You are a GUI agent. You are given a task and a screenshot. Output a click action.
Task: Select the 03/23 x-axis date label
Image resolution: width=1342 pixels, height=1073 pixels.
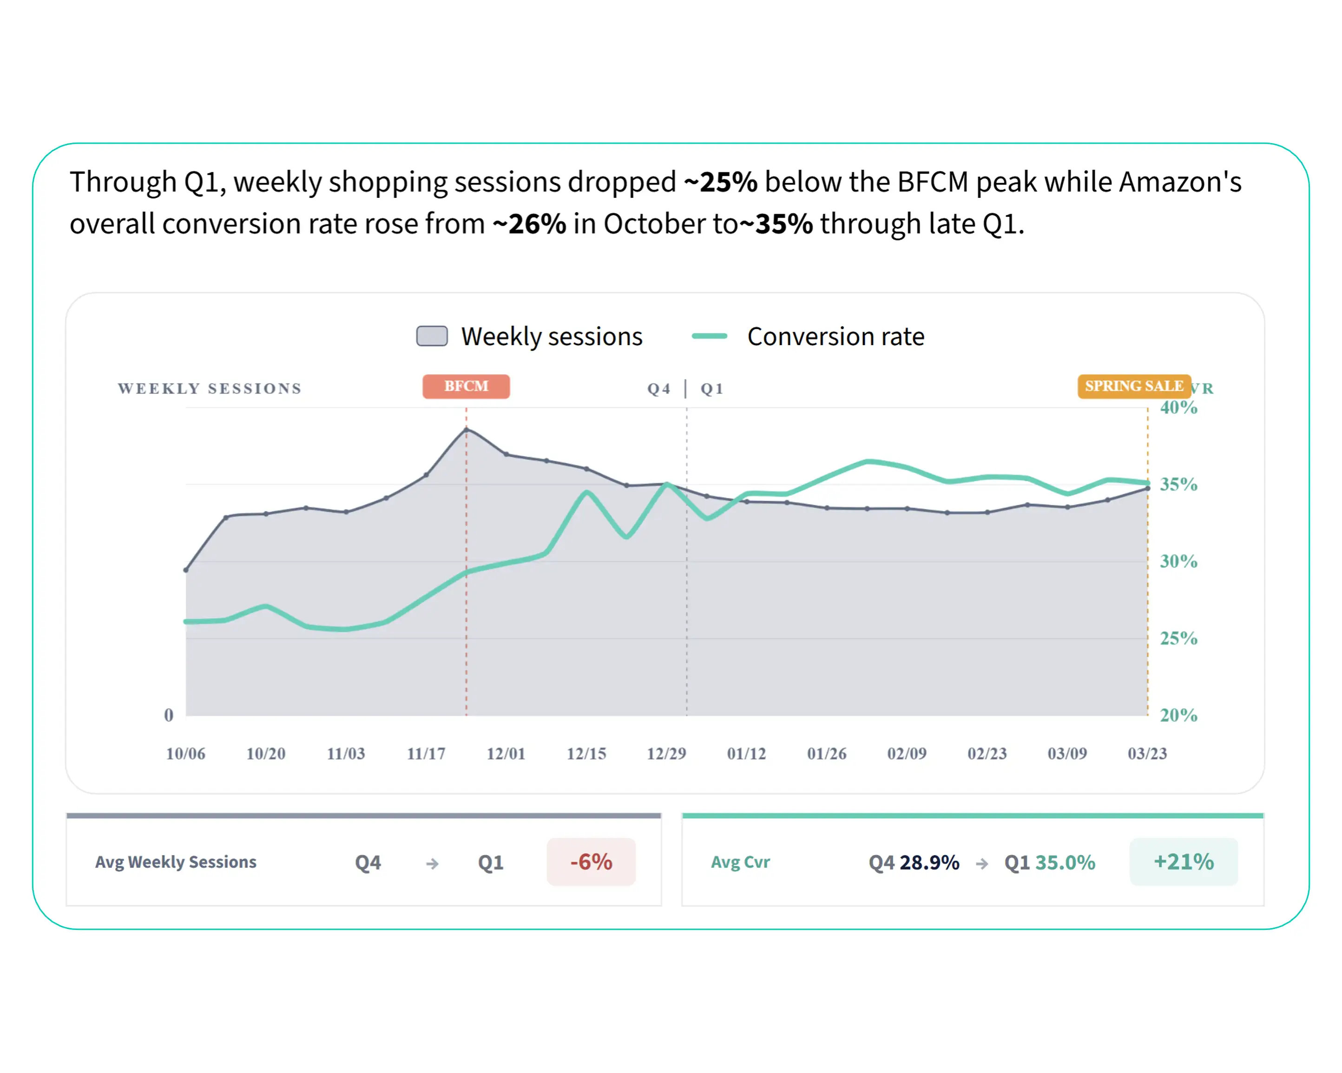(x=1147, y=753)
